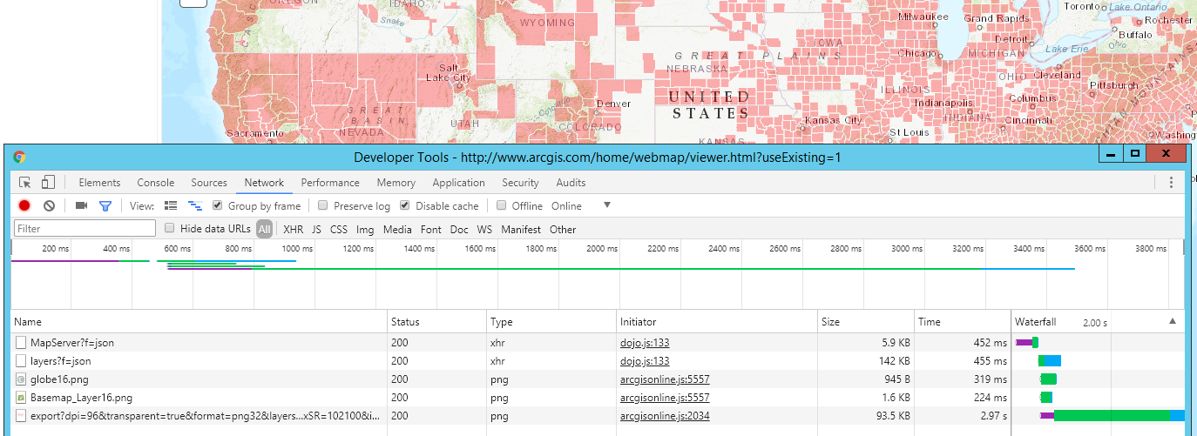Screen dimensions: 1197x436
Task: Check Hide data URLs
Action: pos(171,229)
